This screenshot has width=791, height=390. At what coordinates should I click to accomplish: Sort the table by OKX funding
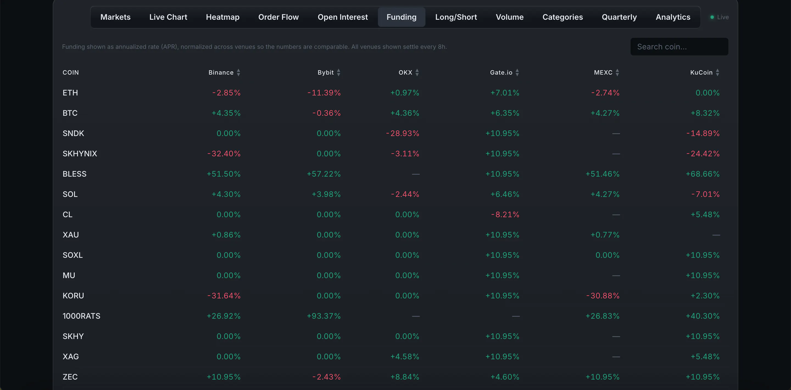[409, 72]
